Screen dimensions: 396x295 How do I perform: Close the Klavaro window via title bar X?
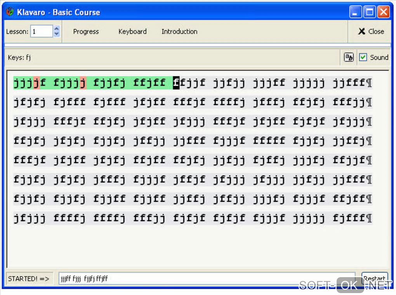pyautogui.click(x=384, y=12)
